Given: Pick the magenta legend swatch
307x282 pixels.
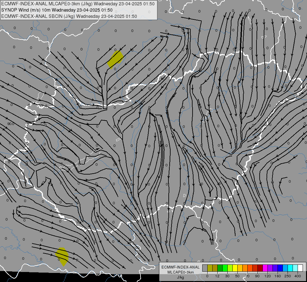Looking at the screenshot, I should coord(265,268).
